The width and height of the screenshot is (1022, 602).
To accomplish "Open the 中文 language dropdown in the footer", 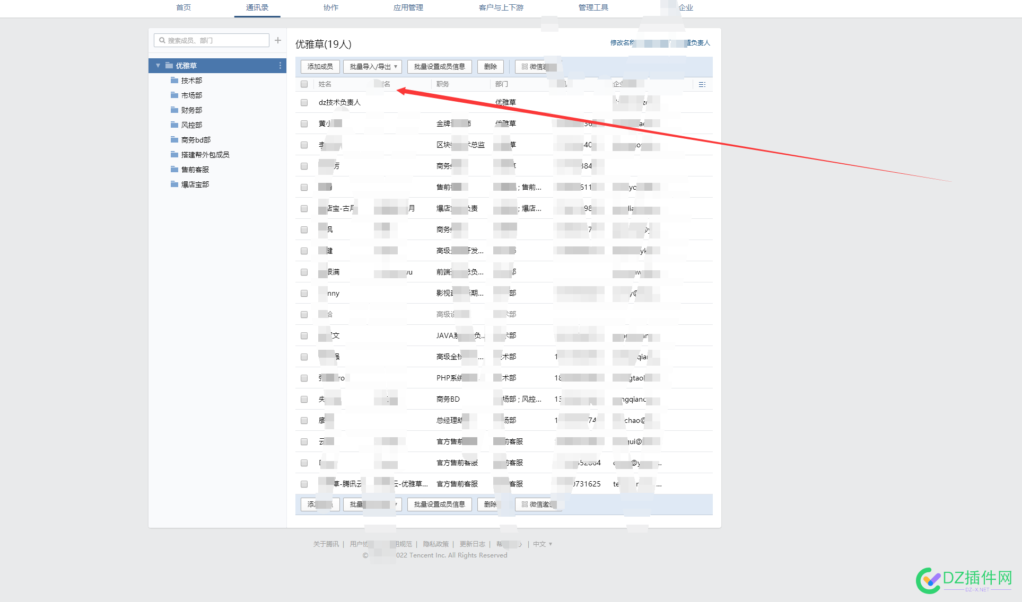I will 543,544.
